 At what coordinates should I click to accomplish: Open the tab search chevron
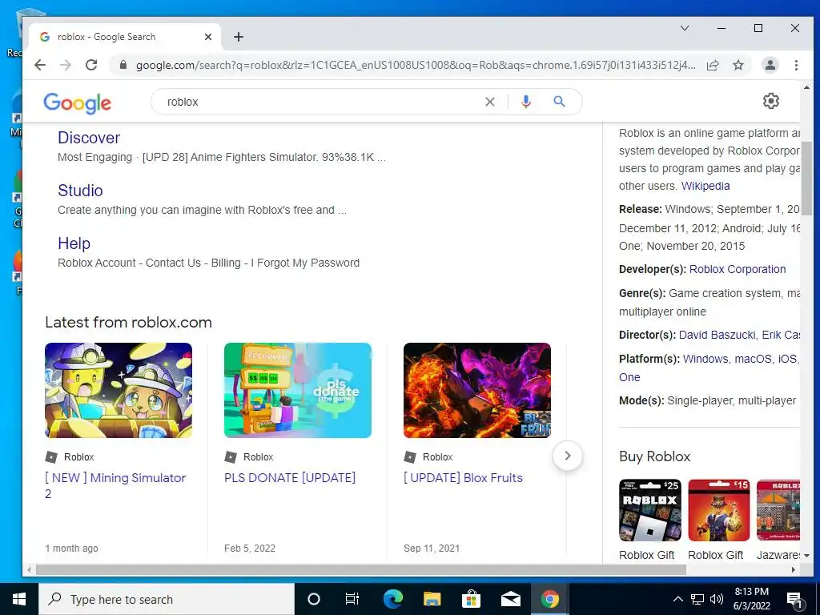685,28
